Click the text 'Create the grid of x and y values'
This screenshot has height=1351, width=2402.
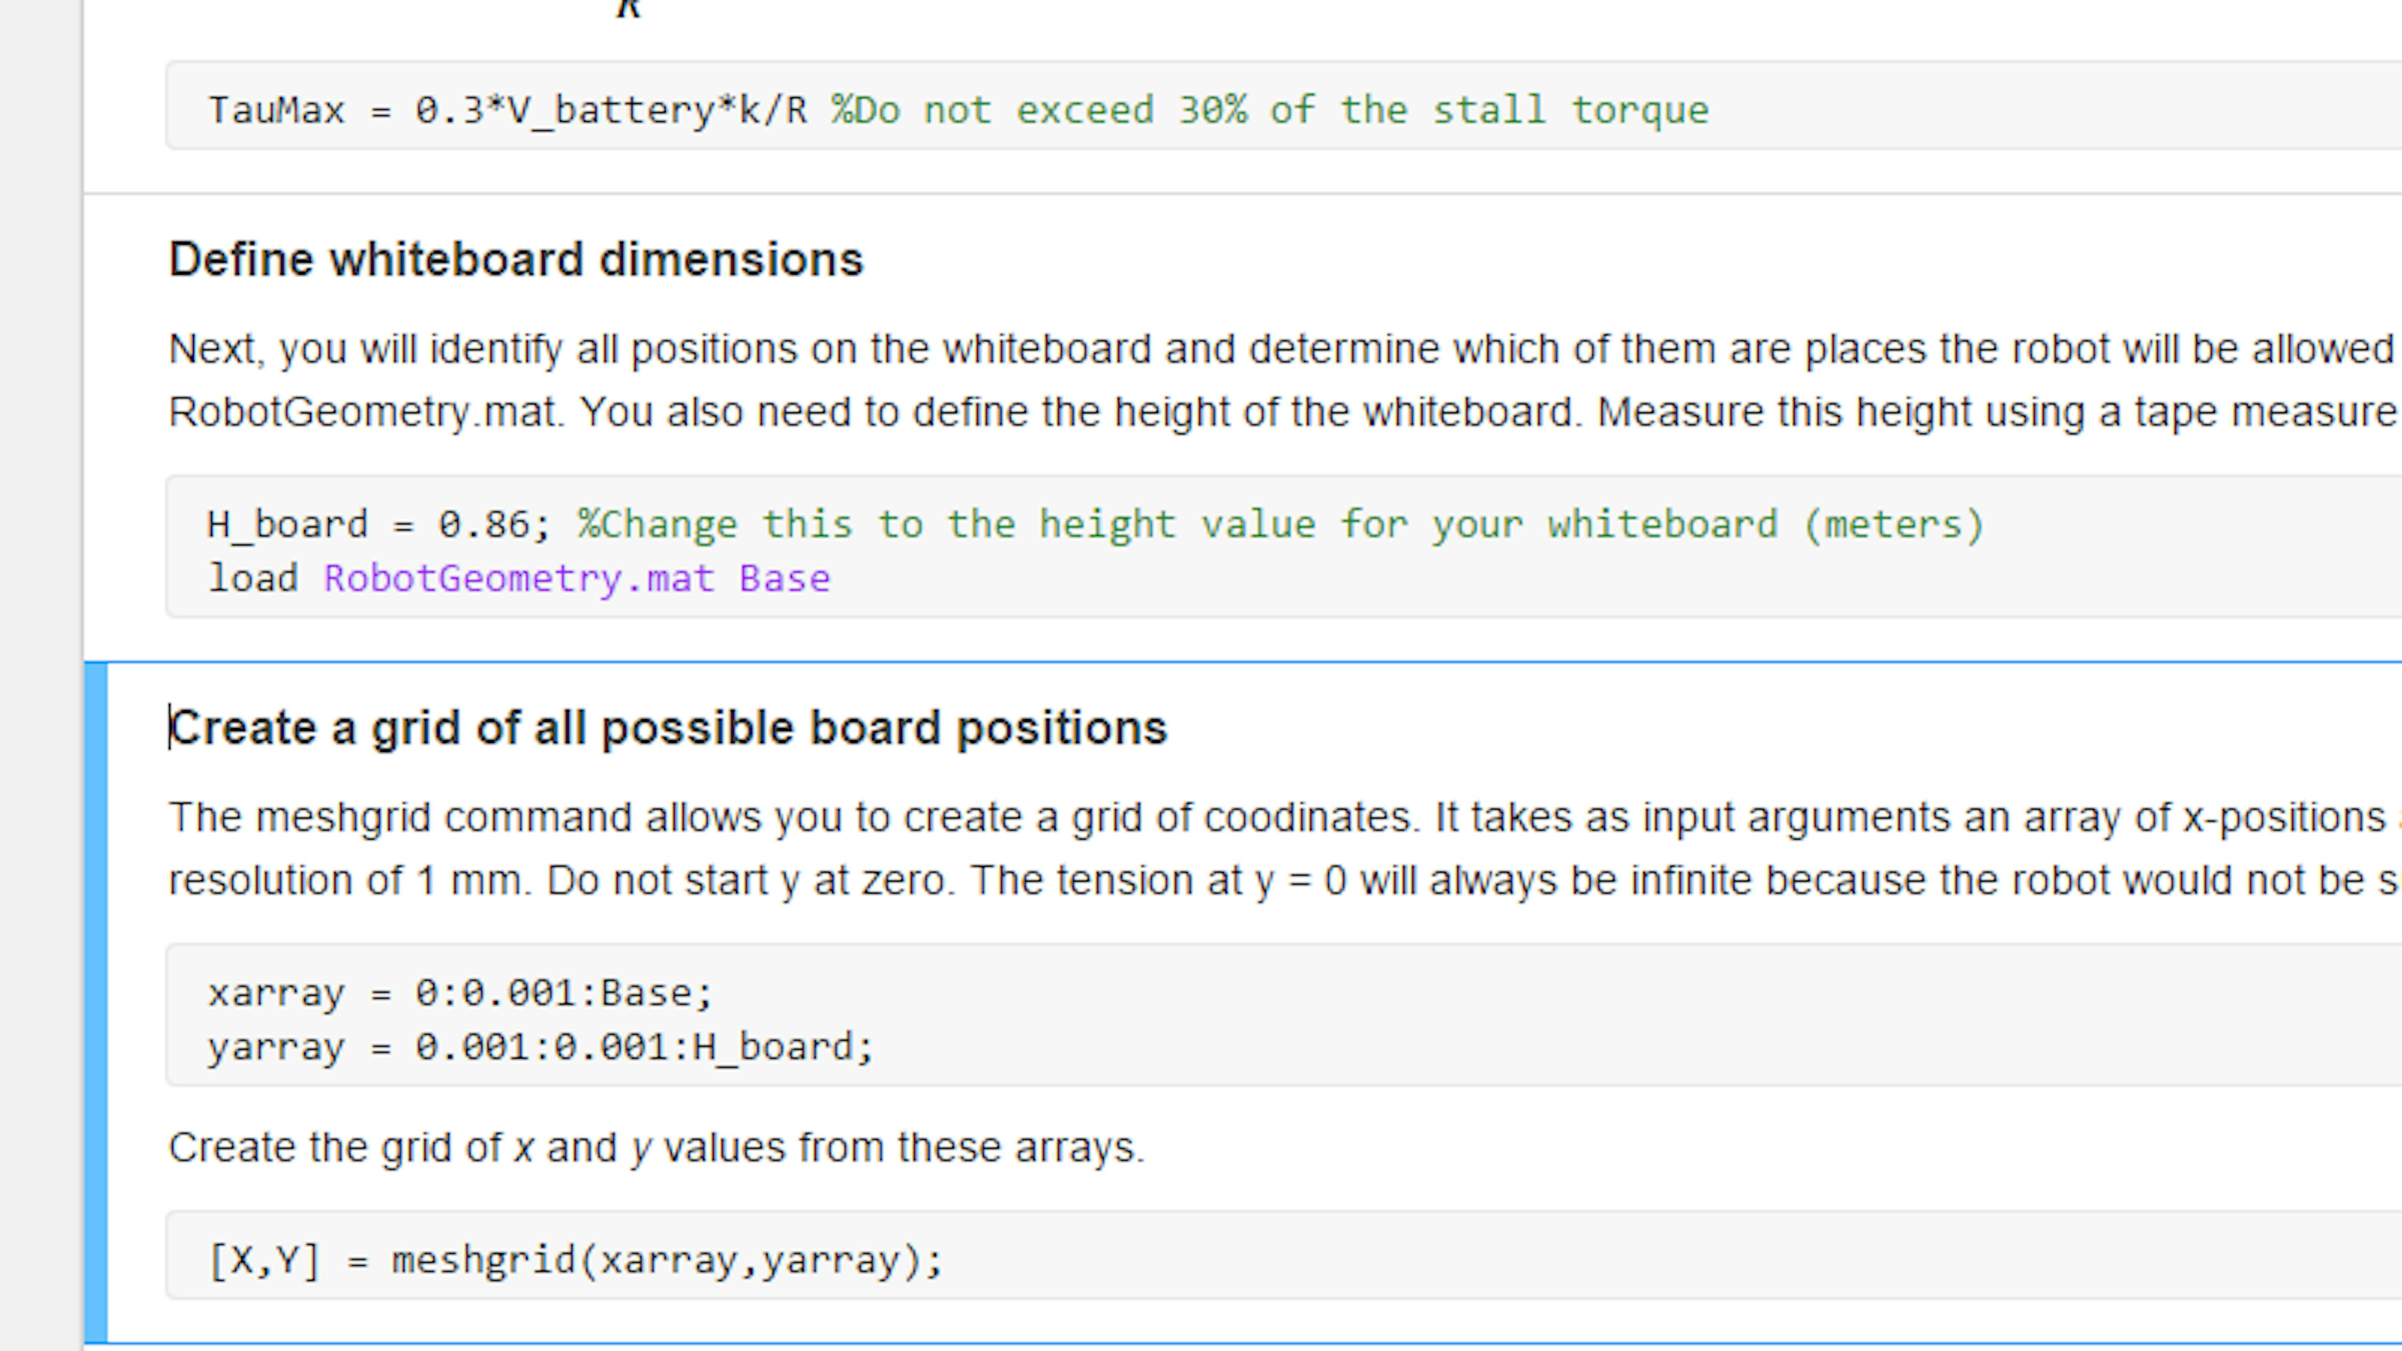[x=657, y=1148]
